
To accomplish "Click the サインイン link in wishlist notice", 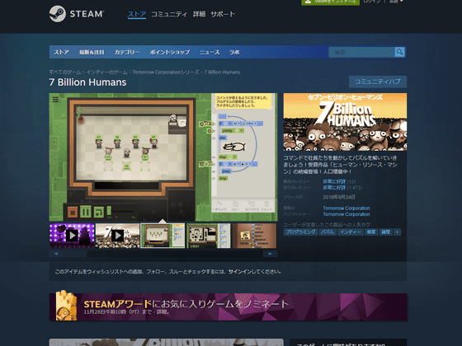I will 239,272.
